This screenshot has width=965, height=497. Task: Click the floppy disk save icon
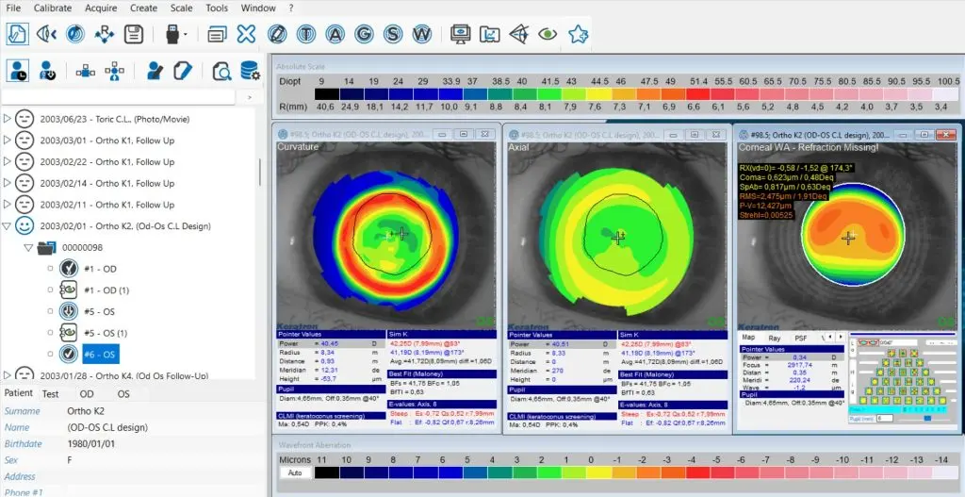click(x=134, y=34)
